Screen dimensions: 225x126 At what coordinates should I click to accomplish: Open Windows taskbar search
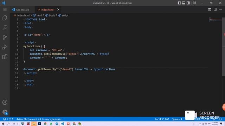[x=8, y=124]
